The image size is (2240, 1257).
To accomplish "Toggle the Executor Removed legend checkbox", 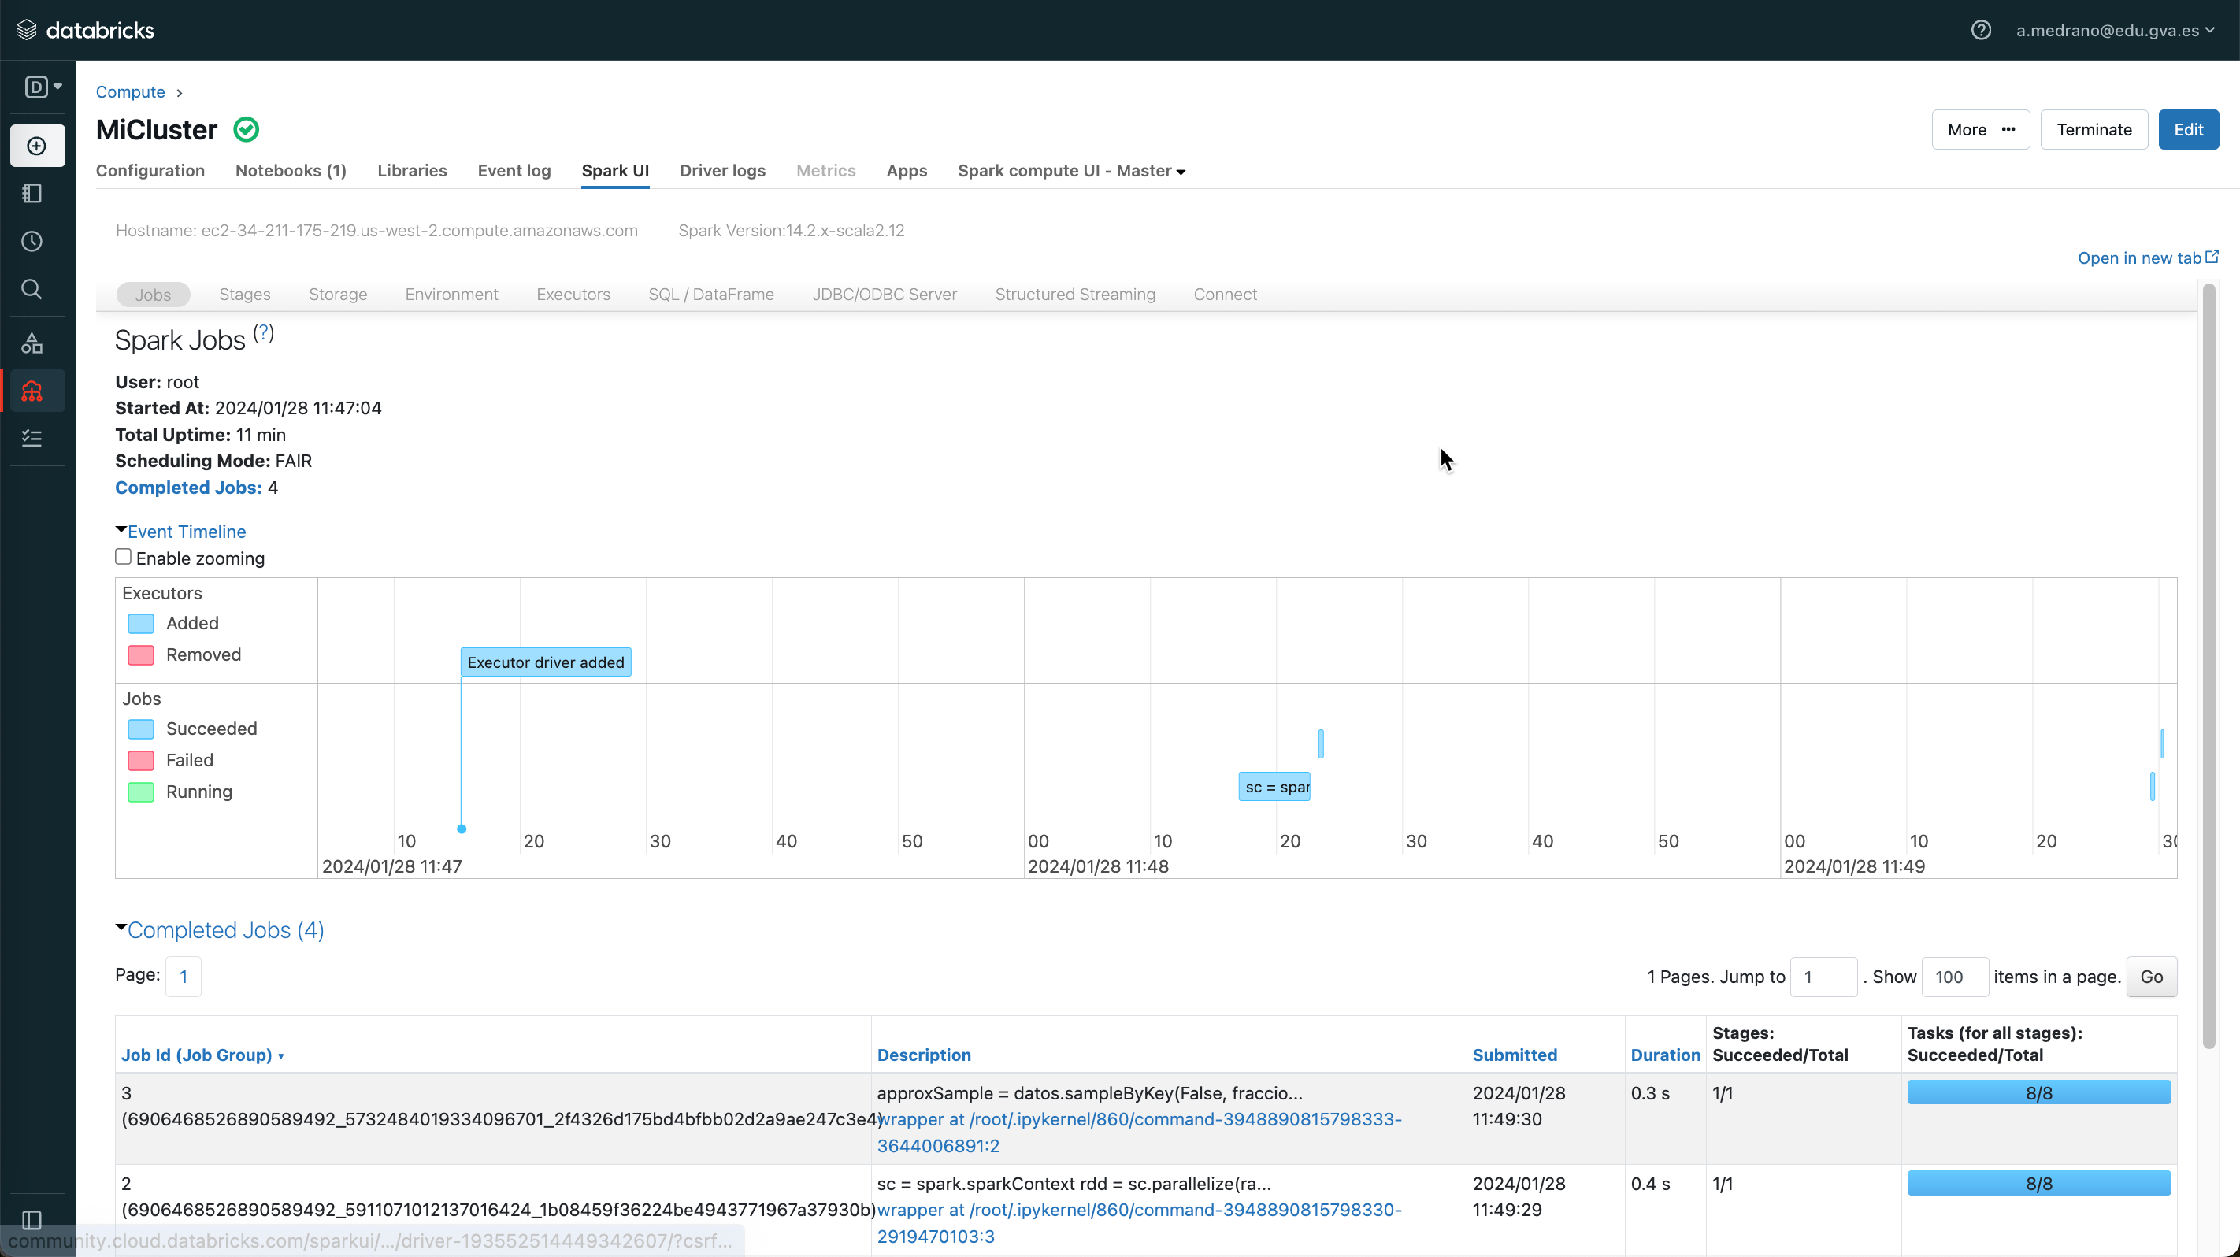I will (x=142, y=654).
